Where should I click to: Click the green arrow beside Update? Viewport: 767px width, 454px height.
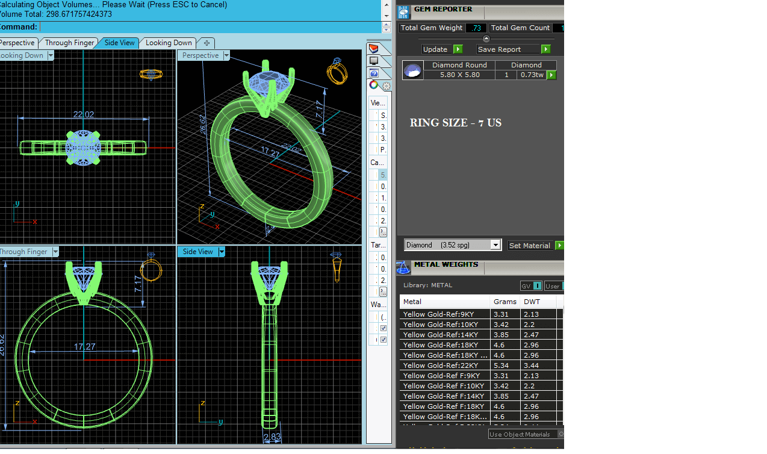[x=458, y=49]
